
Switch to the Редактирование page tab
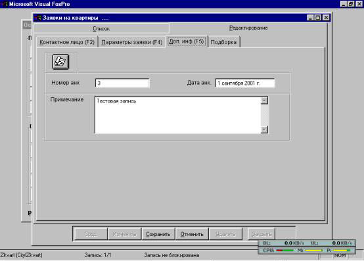[x=248, y=28]
